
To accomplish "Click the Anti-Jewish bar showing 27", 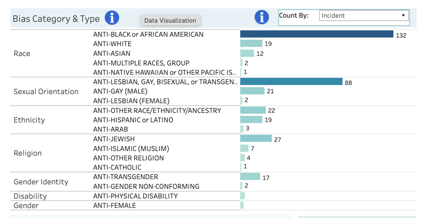I will click(256, 139).
